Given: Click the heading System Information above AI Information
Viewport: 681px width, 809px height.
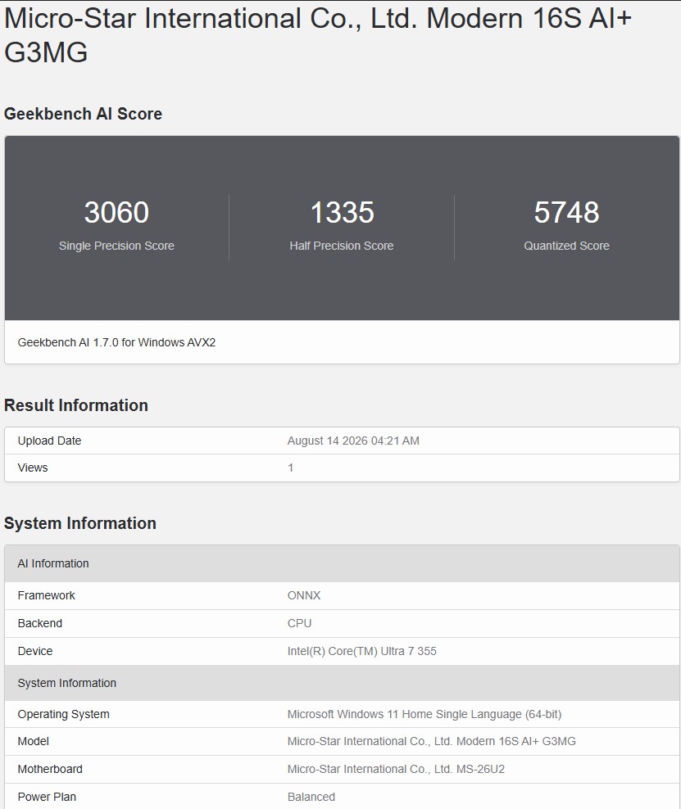Looking at the screenshot, I should 80,523.
